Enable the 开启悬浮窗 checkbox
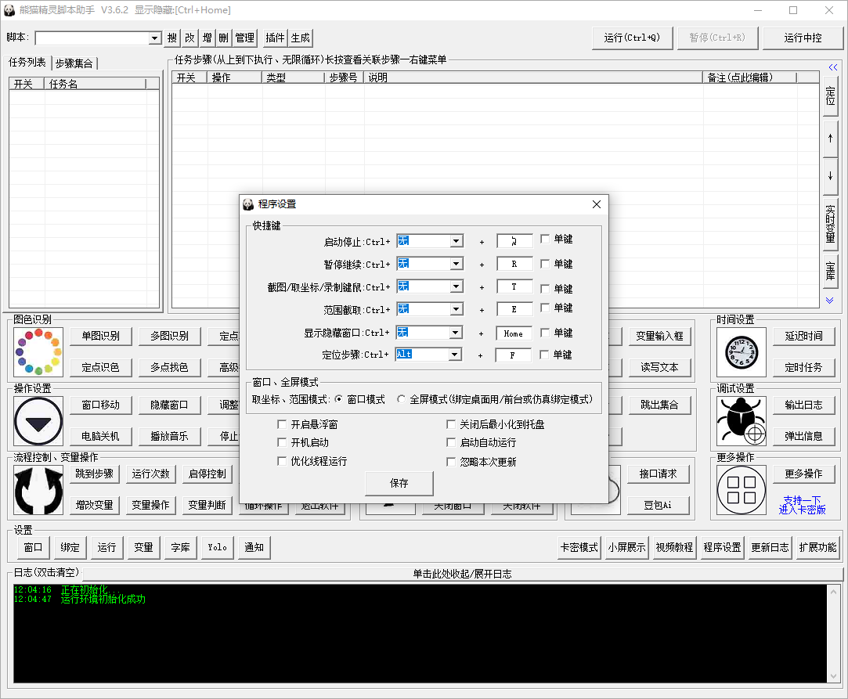The height and width of the screenshot is (699, 848). tap(282, 424)
